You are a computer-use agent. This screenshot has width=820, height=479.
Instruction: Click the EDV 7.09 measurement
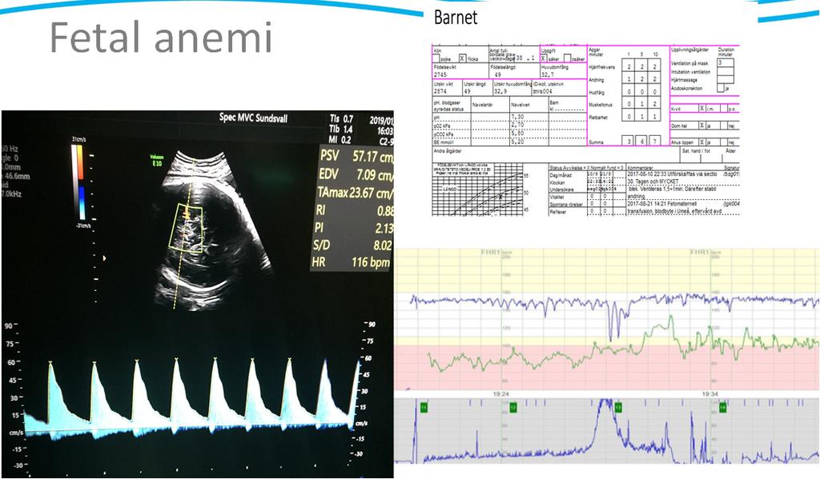point(356,174)
